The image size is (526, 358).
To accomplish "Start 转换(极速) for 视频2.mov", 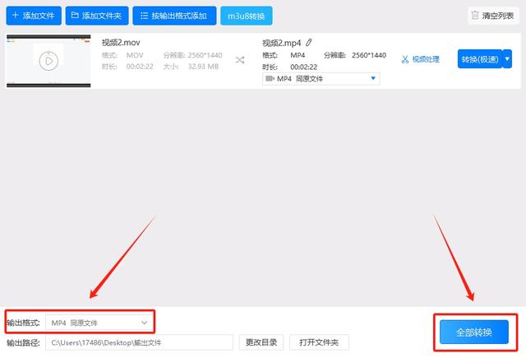I will 480,59.
